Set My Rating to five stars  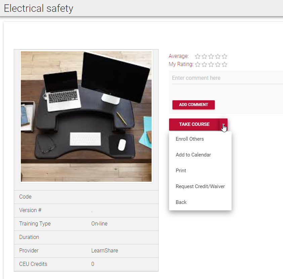225,65
